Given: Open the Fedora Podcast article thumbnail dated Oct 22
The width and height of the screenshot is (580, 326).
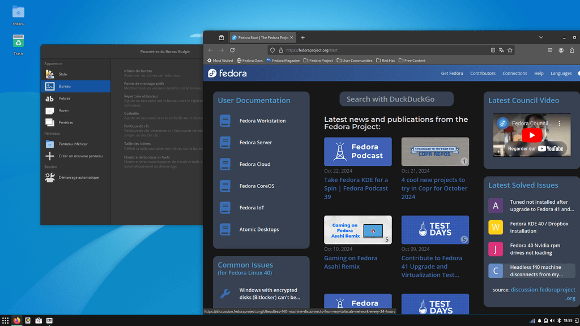Looking at the screenshot, I should [358, 152].
